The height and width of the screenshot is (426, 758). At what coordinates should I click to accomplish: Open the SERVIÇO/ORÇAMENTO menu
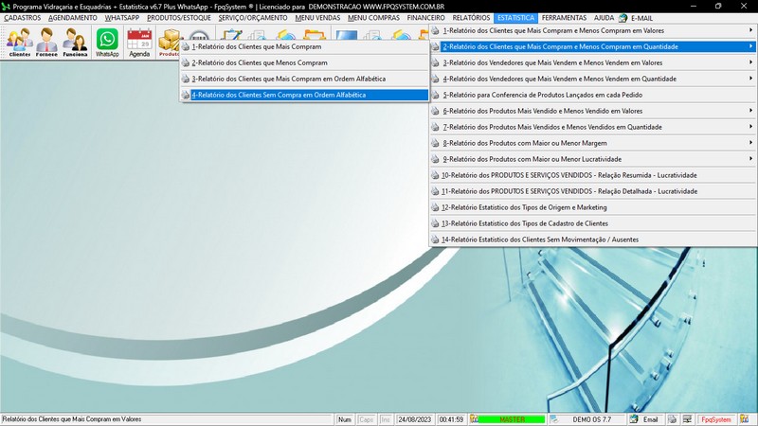tap(253, 18)
